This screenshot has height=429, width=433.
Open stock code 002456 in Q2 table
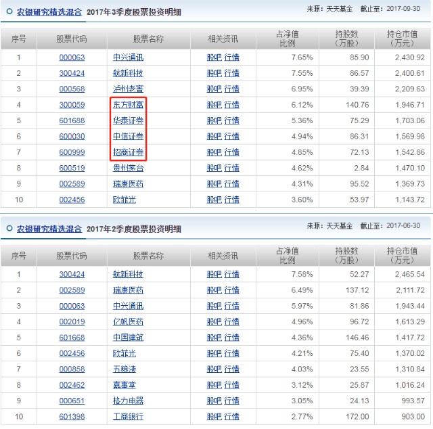pos(72,353)
